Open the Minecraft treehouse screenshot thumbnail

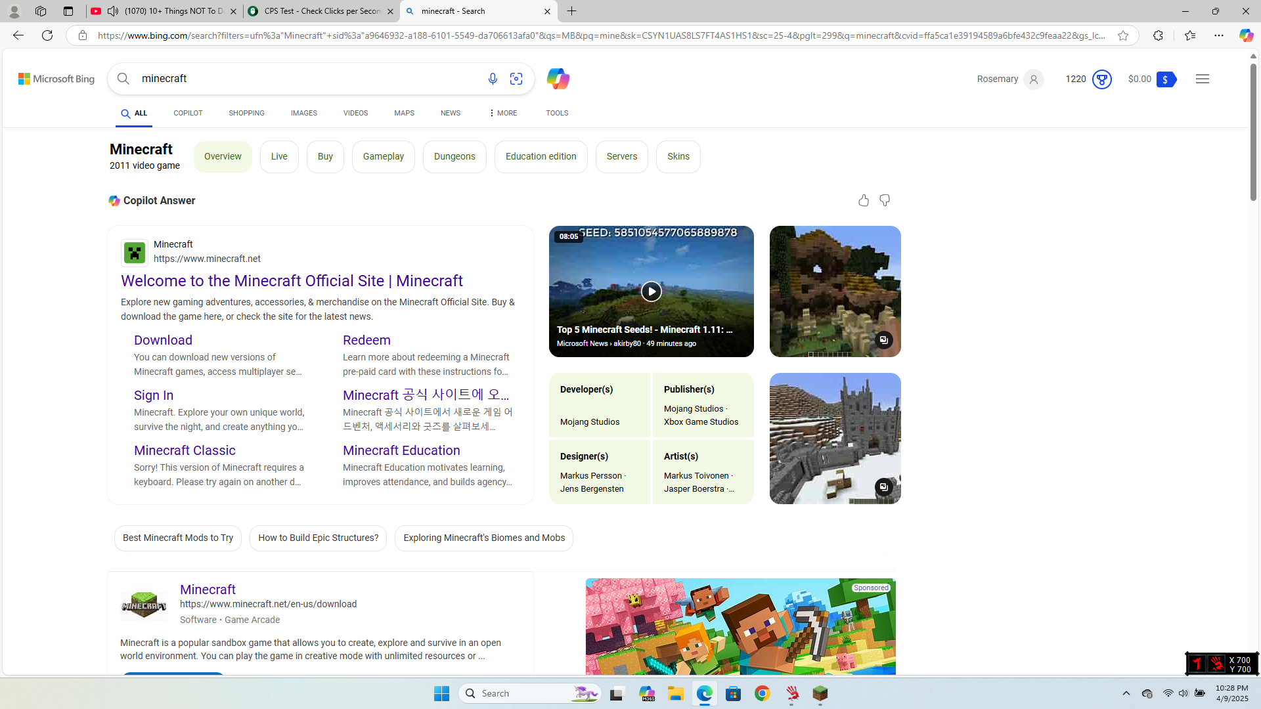tap(835, 291)
